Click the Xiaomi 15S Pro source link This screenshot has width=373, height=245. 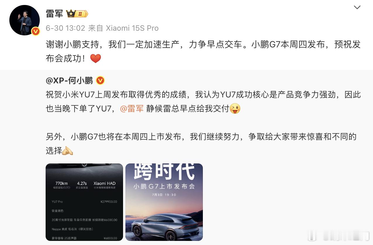tap(132, 28)
